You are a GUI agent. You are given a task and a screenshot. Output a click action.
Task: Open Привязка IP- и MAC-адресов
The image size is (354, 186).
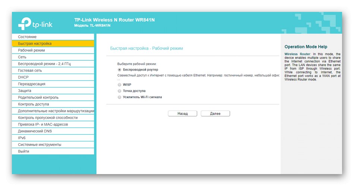[53, 125]
